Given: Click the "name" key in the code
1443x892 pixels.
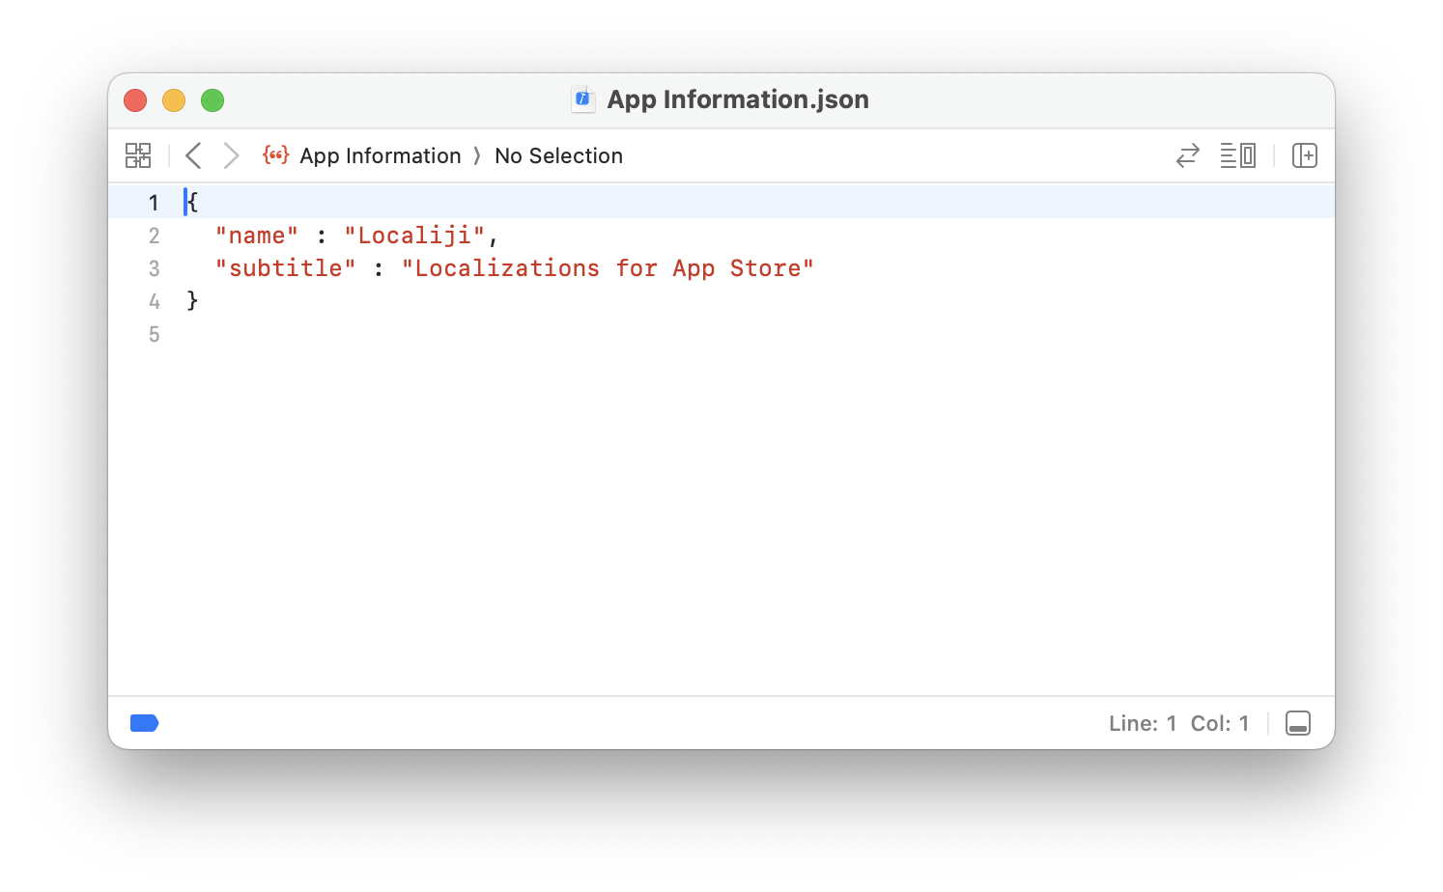Looking at the screenshot, I should 257,236.
